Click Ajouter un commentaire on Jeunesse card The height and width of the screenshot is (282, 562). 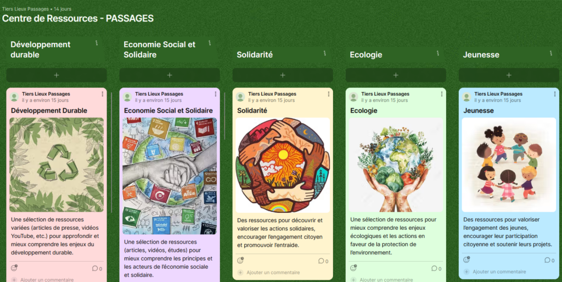495,272
